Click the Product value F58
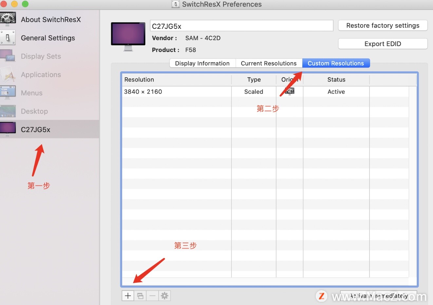The height and width of the screenshot is (305, 433). tap(191, 50)
